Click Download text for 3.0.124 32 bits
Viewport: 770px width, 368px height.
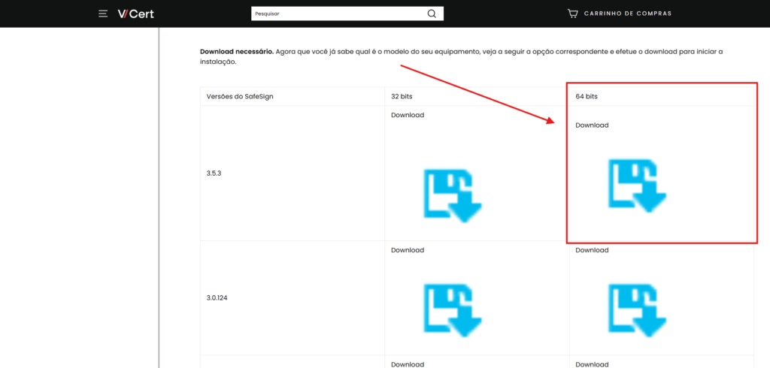(x=408, y=250)
